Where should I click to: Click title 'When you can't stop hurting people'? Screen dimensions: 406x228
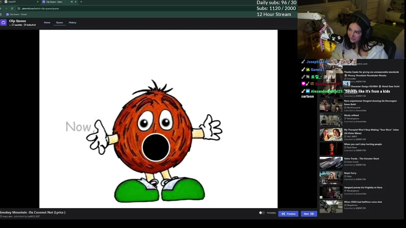363,144
